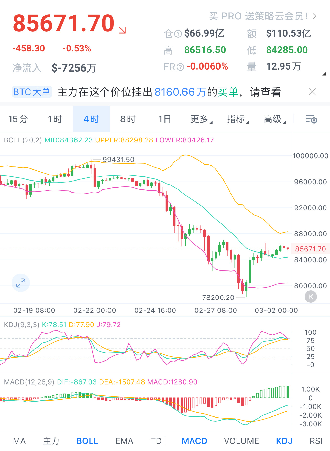Image resolution: width=330 pixels, height=451 pixels.
Task: Tap the high value 86516.50
Action: pos(205,50)
